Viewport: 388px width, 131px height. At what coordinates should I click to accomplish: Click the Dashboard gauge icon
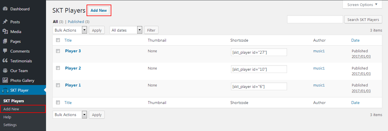(5, 9)
